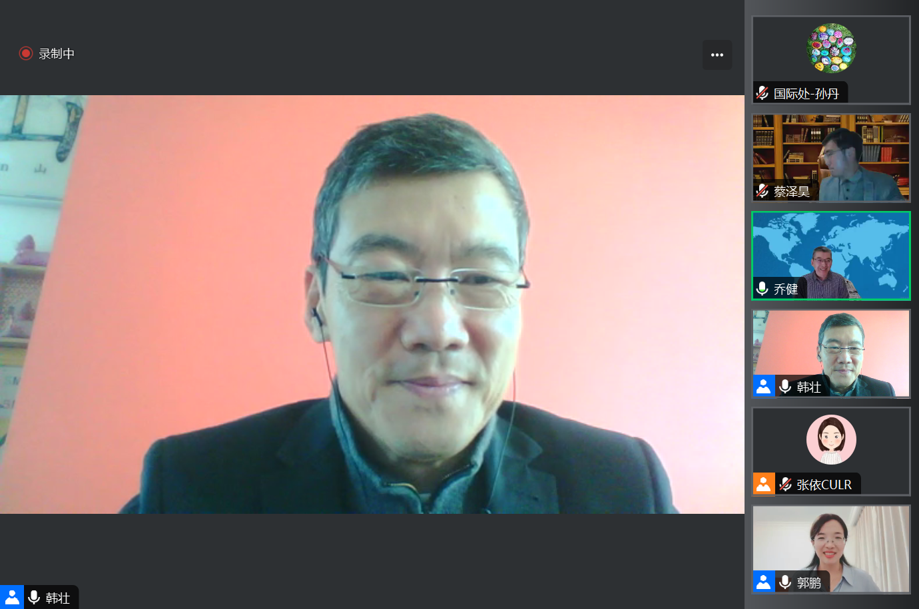Click microphone icon beside 郭鹏 name
Screen dimensions: 919x609
pos(786,582)
